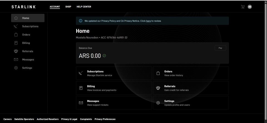Go to the SHOP tab
Image resolution: width=267 pixels, height=123 pixels.
[x=68, y=7]
